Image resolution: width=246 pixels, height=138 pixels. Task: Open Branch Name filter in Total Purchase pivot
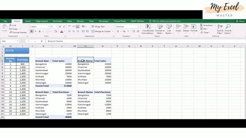(50, 92)
